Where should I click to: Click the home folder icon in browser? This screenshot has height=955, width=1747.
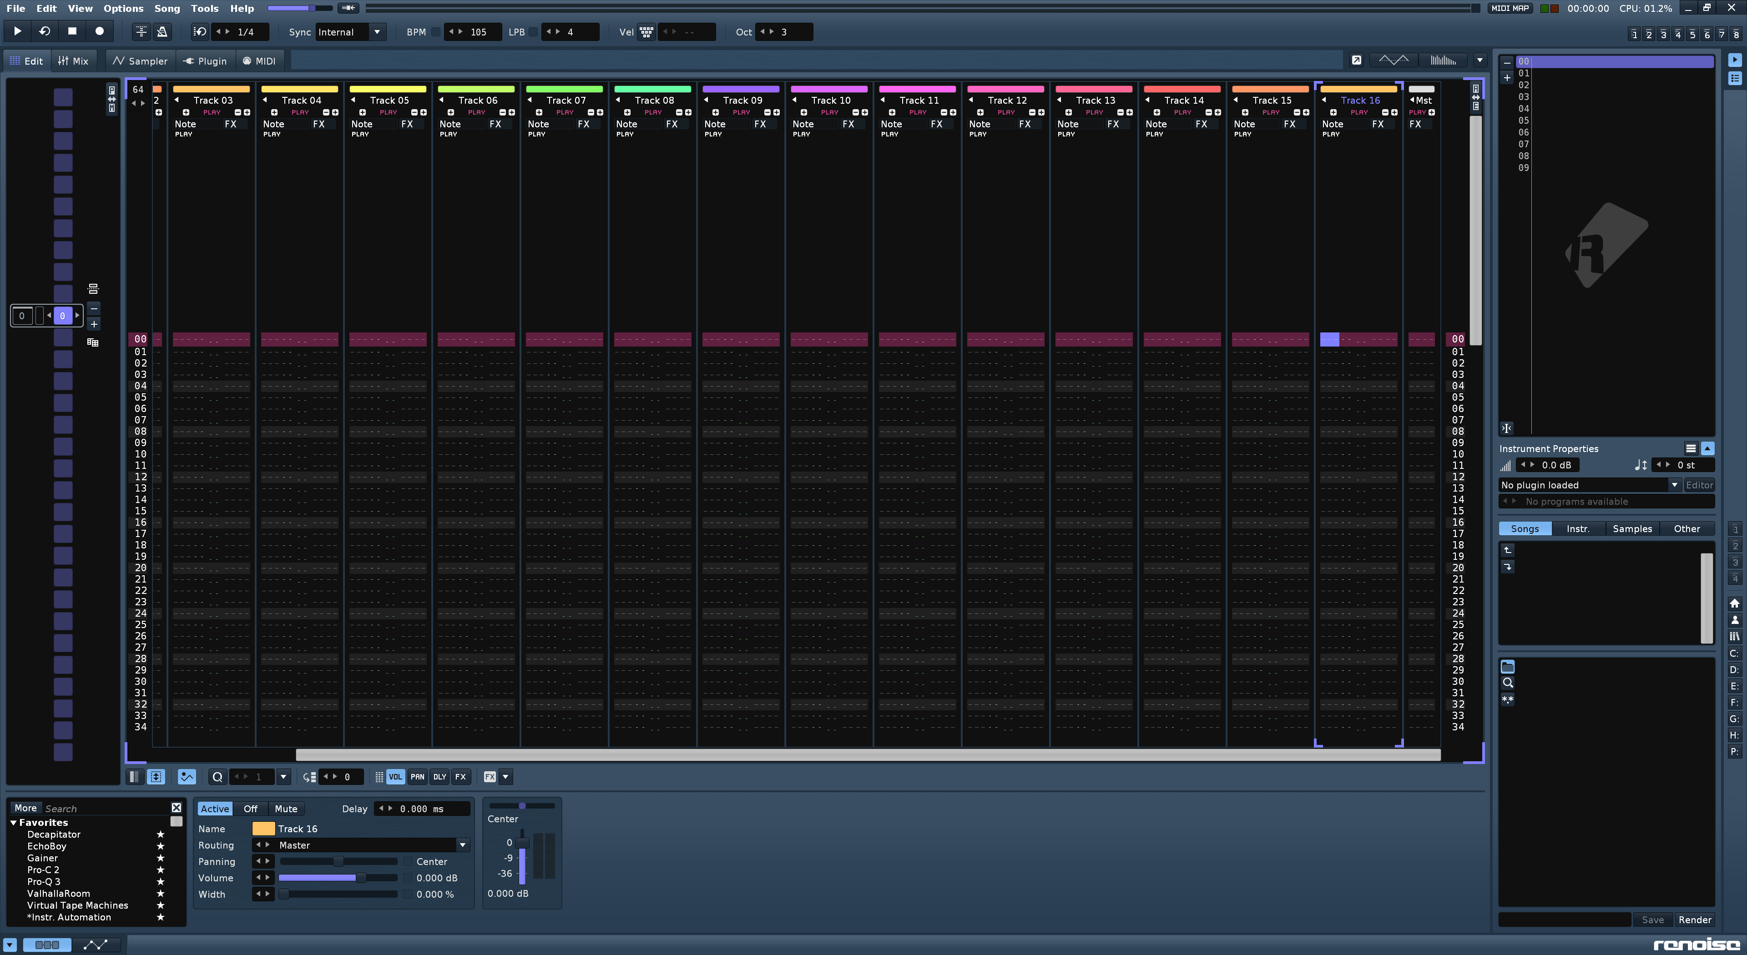tap(1734, 603)
